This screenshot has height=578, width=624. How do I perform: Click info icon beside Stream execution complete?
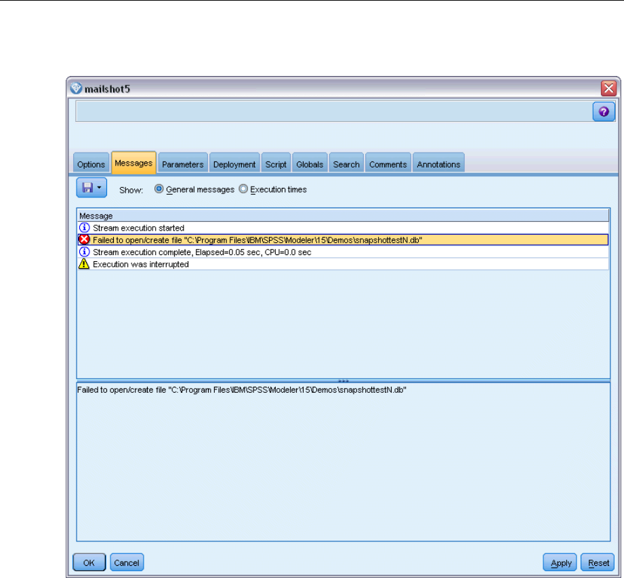point(85,252)
